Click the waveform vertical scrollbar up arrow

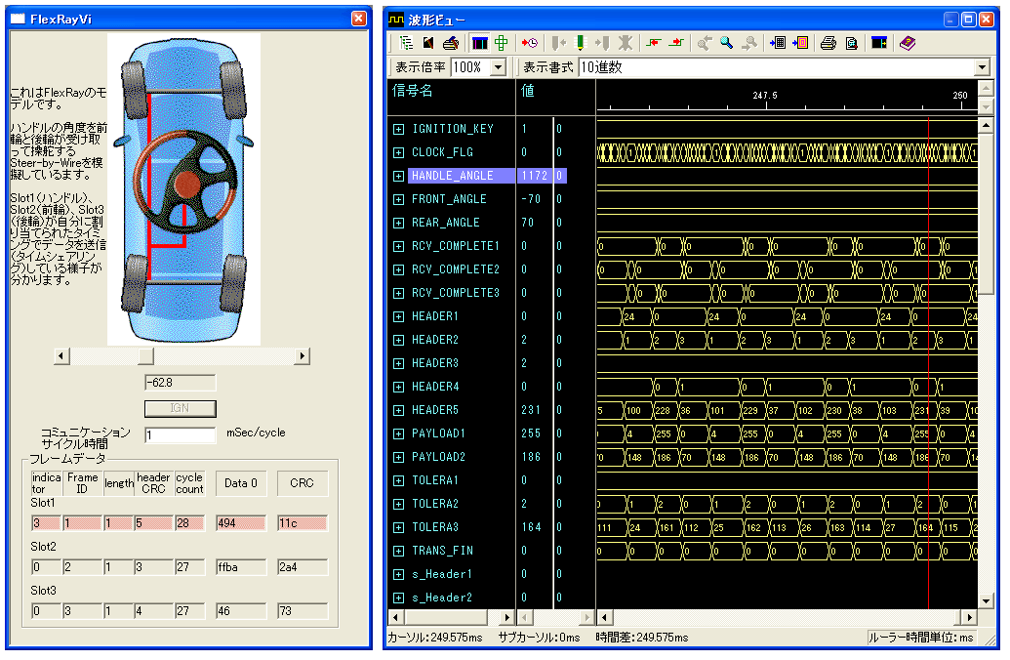point(986,125)
